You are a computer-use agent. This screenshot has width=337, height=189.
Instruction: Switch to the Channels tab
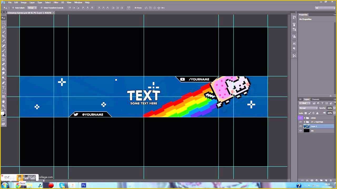pos(315,99)
